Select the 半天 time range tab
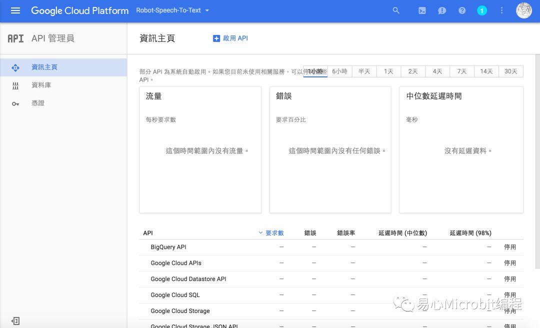The height and width of the screenshot is (328, 540). [x=364, y=71]
